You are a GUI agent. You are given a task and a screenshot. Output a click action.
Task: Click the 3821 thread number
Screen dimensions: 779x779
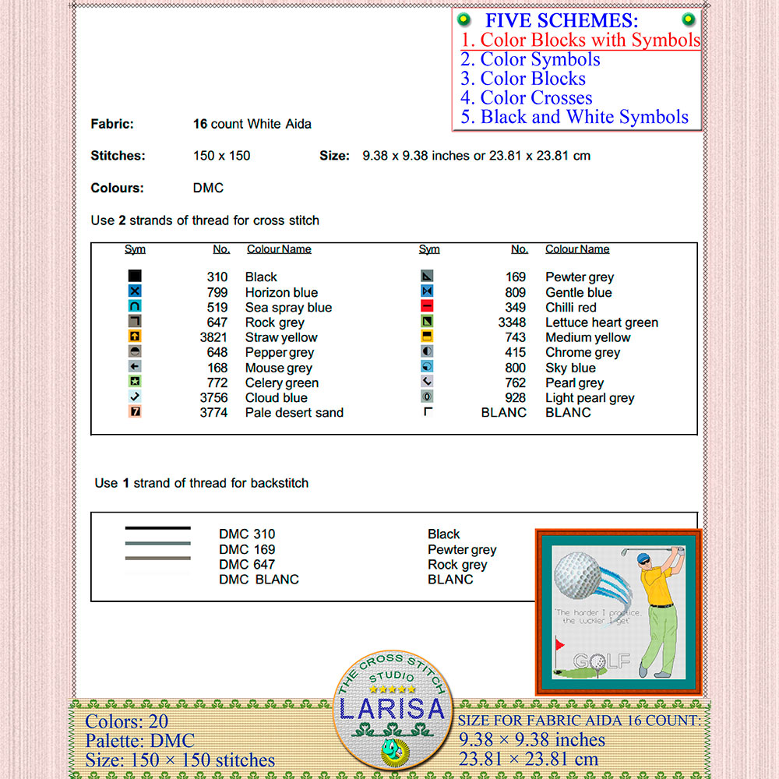213,338
